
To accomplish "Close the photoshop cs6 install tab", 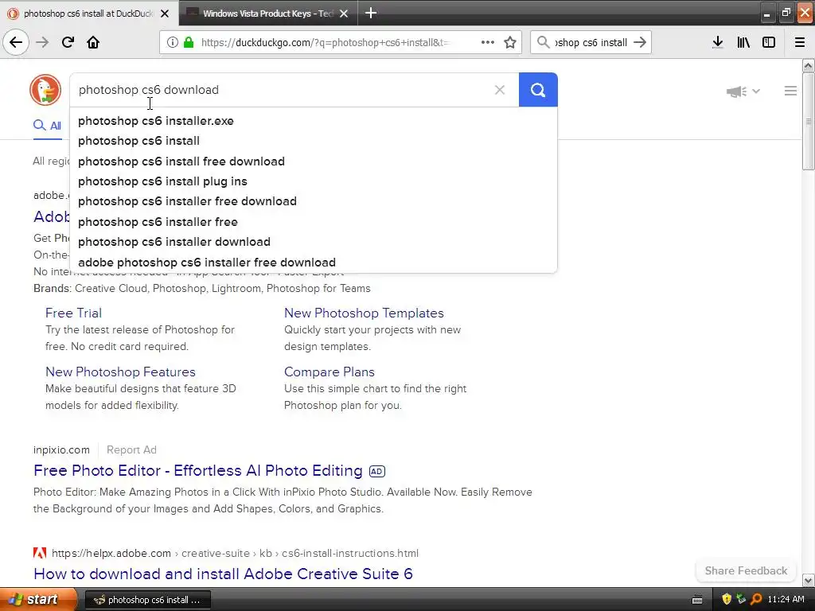I will click(165, 14).
